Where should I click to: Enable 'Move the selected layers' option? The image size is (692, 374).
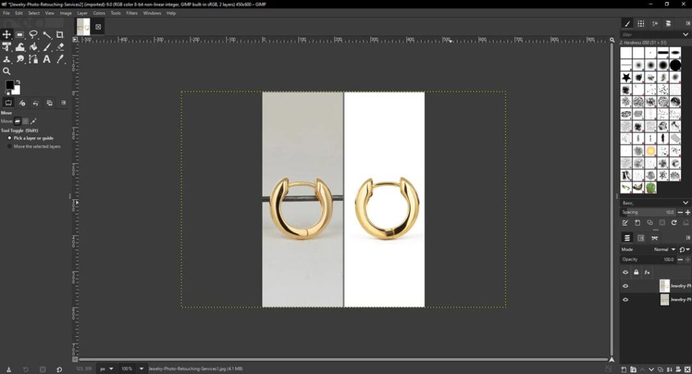[9, 146]
